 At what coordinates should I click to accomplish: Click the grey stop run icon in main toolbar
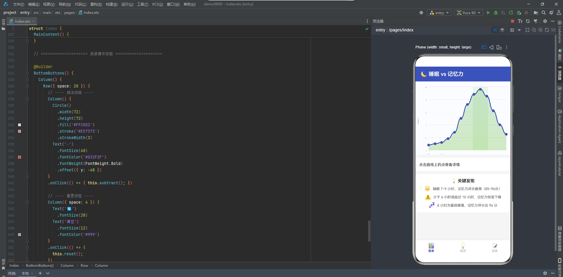point(526,13)
